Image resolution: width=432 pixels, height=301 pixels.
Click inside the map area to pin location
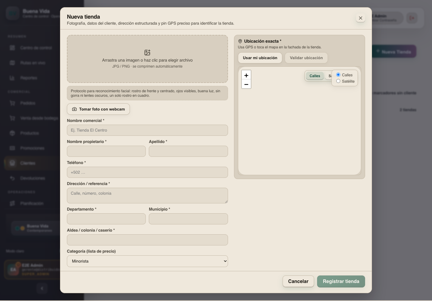(299, 129)
